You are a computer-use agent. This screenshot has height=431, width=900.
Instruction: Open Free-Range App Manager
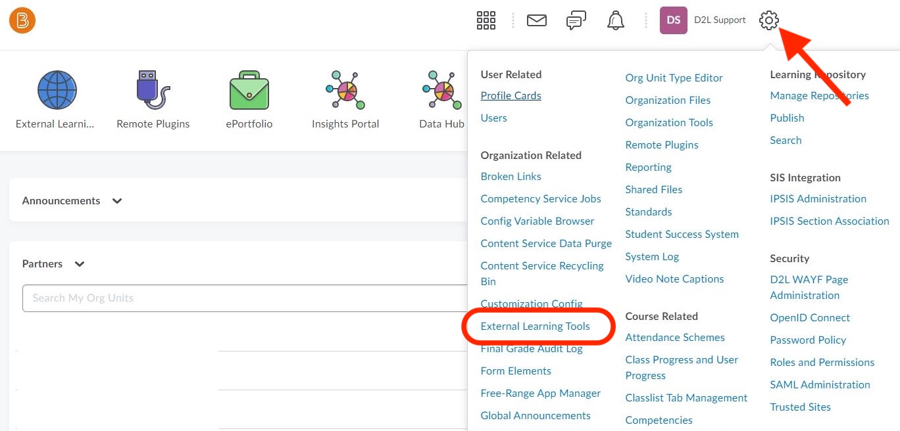point(540,394)
